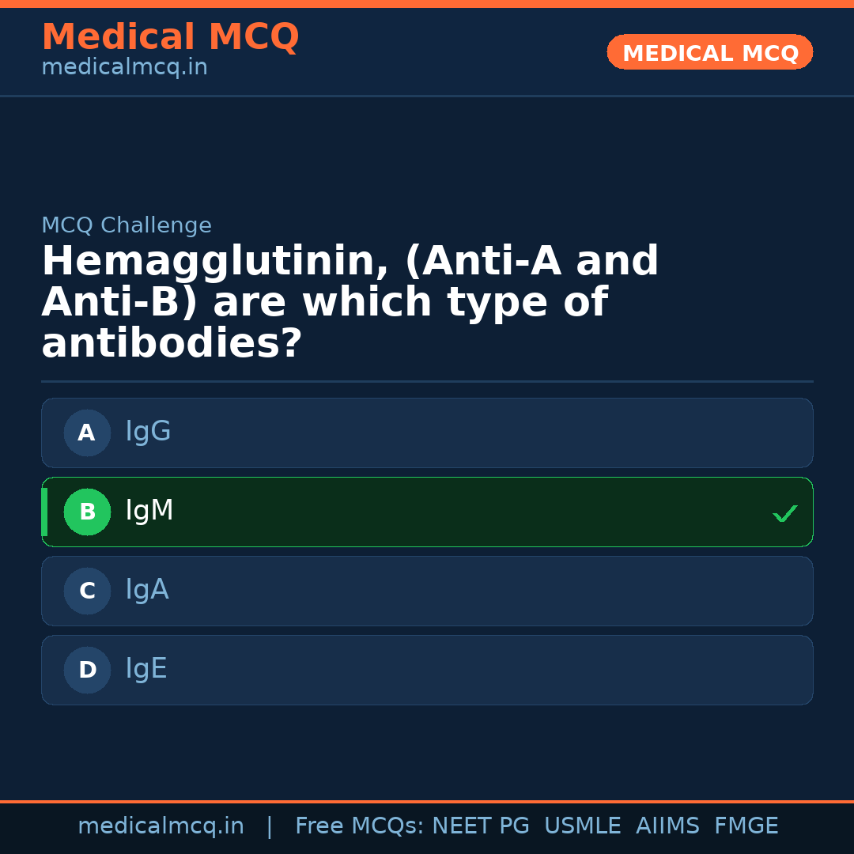854x854 pixels.
Task: Click the circular C badge icon
Action: coord(87,591)
